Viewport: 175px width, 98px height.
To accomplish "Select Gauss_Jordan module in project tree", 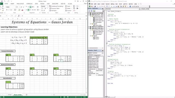I will (98, 25).
